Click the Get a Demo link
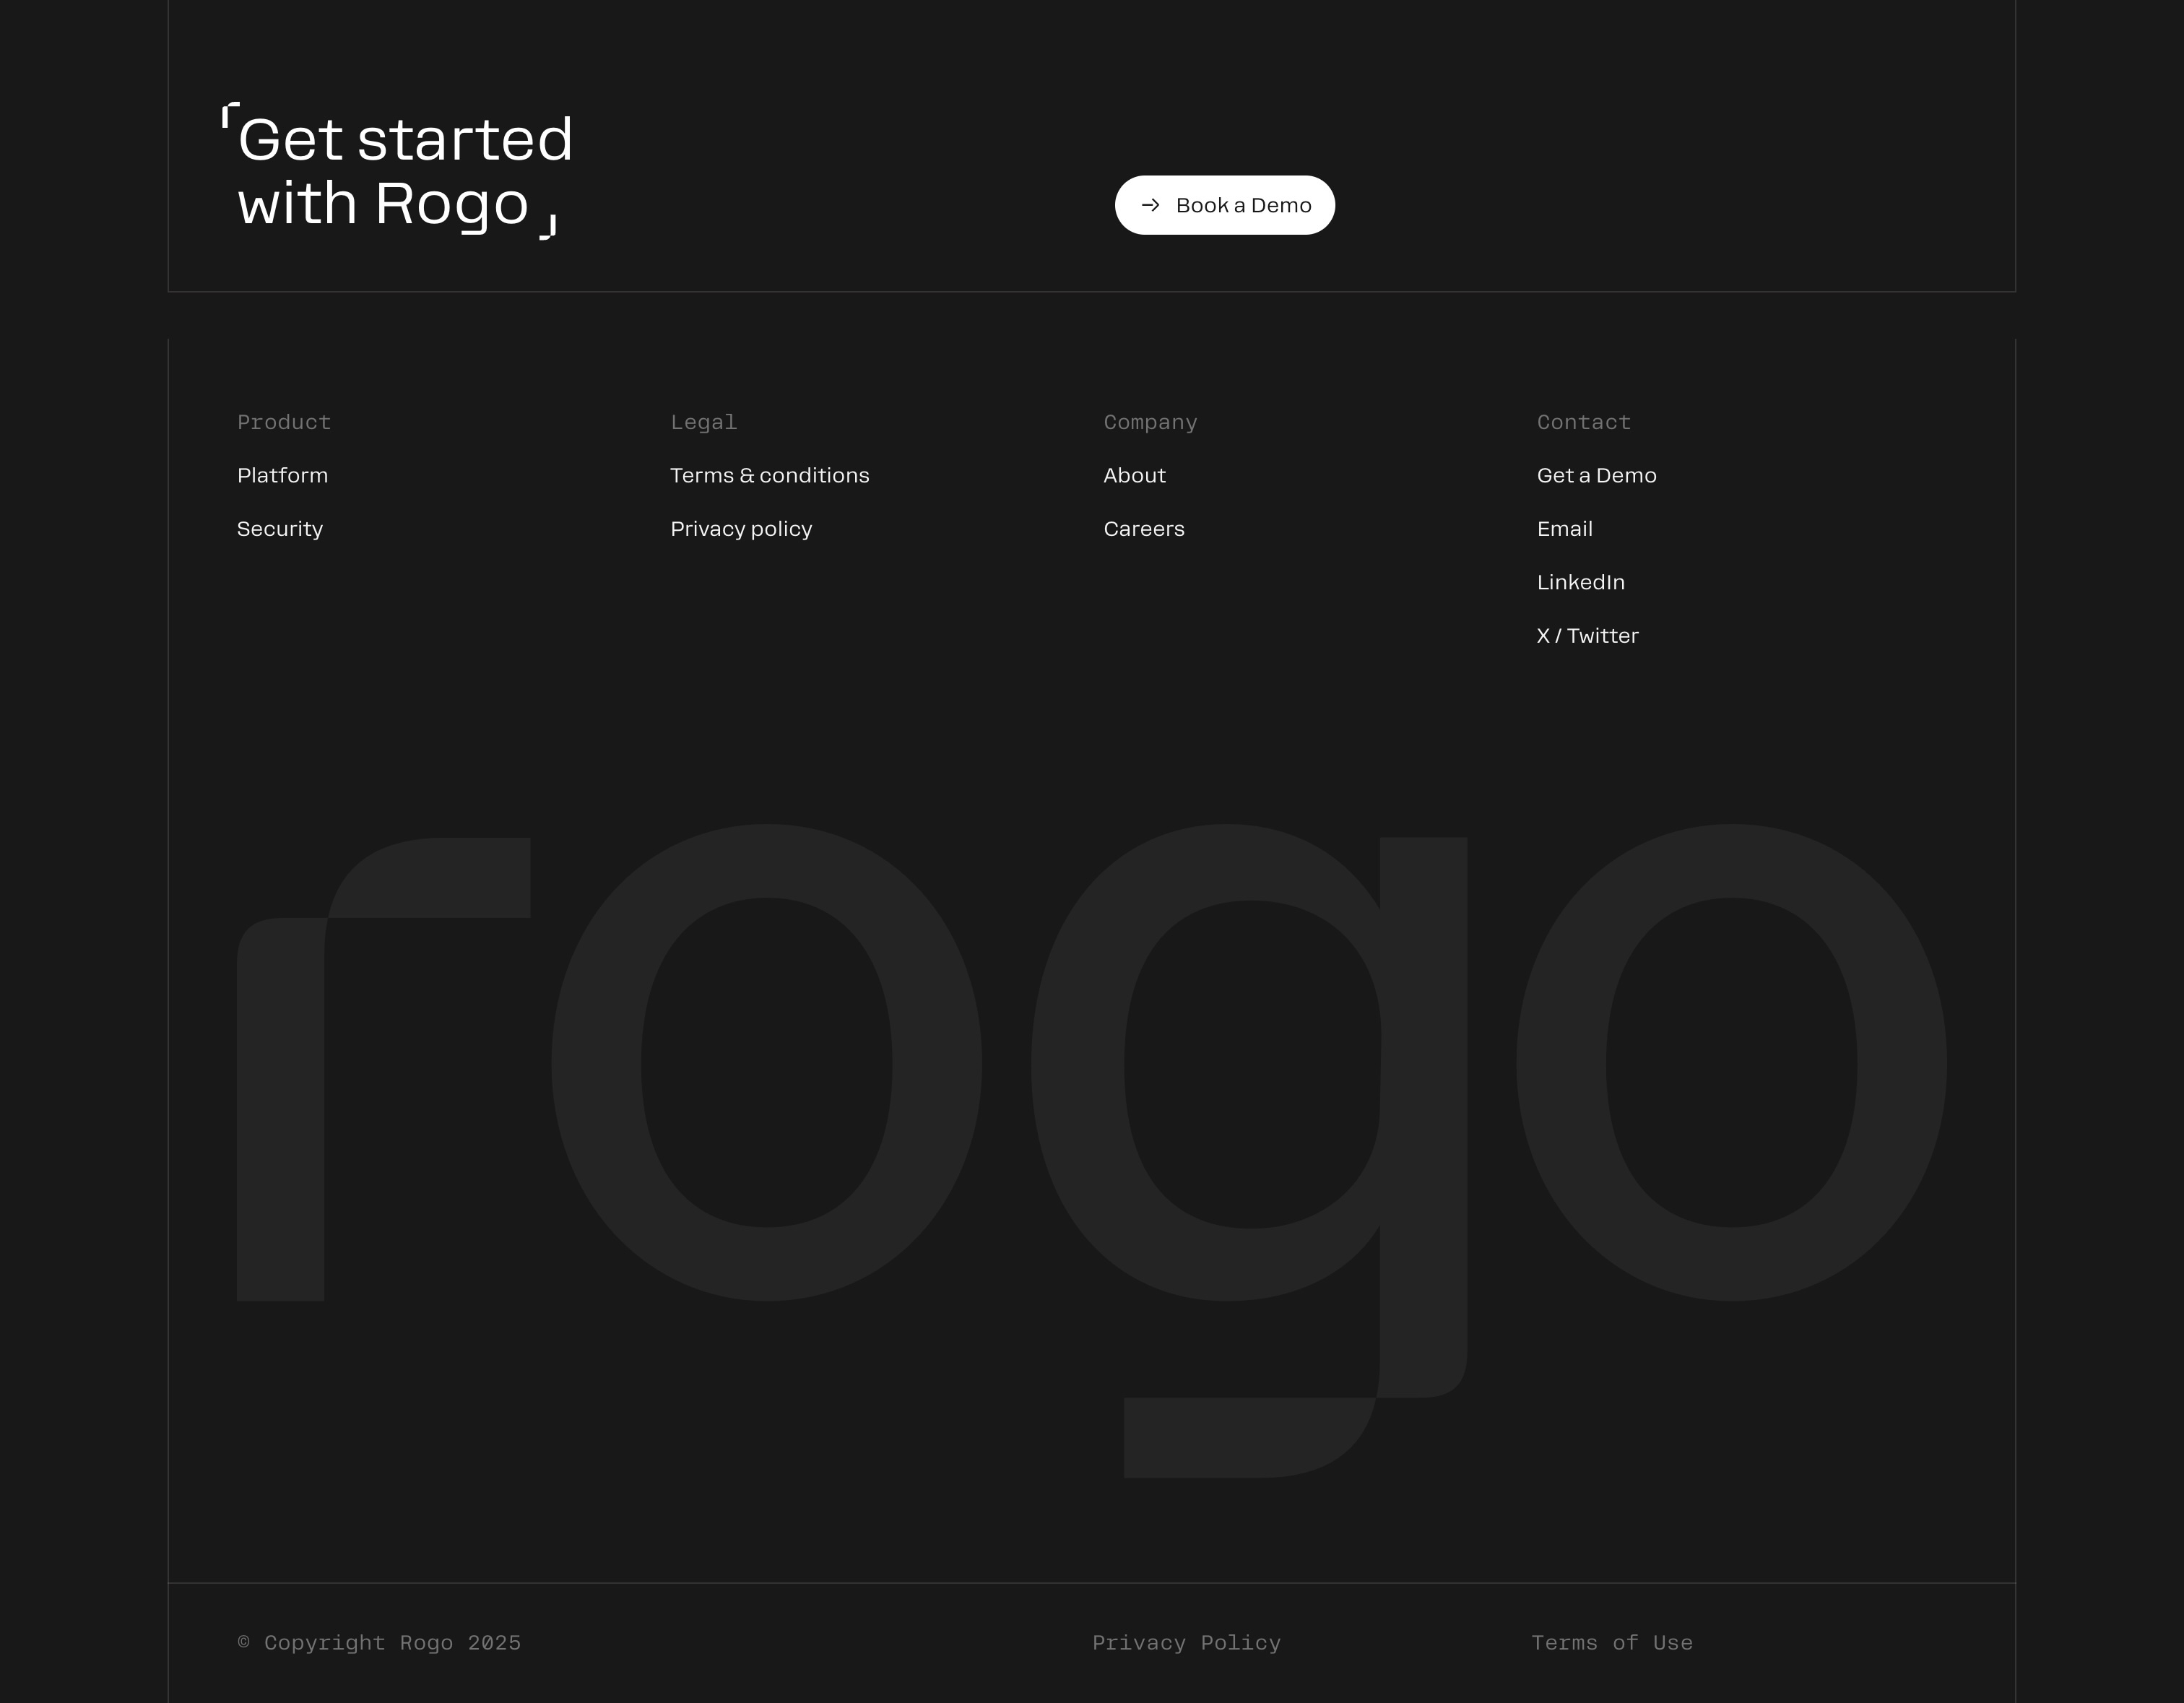The width and height of the screenshot is (2184, 1703). [1597, 475]
